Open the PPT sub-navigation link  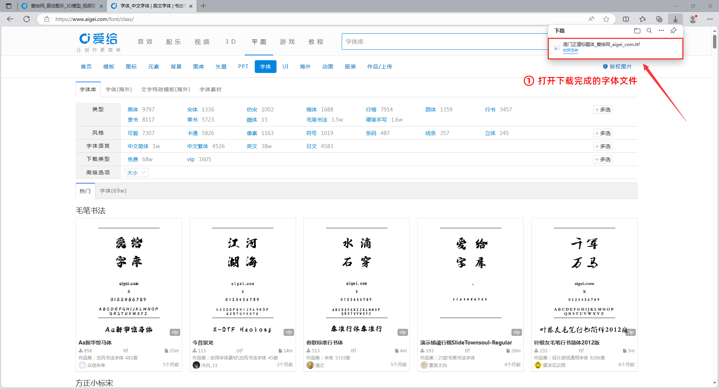click(243, 67)
